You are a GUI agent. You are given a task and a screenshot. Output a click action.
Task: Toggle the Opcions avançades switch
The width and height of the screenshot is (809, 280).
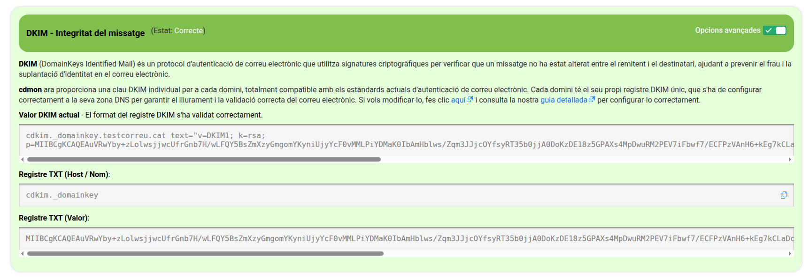point(774,30)
